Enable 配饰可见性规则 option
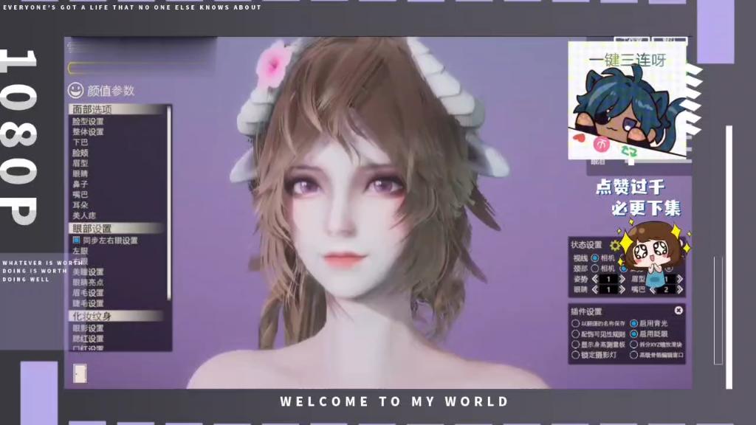The width and height of the screenshot is (756, 425). click(x=575, y=334)
